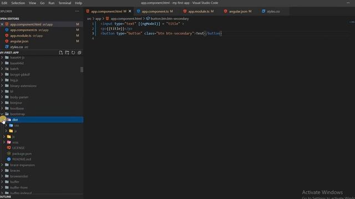This screenshot has width=355, height=199.
Task: Click the angular.json icon in Open Editors
Action: pos(7,41)
